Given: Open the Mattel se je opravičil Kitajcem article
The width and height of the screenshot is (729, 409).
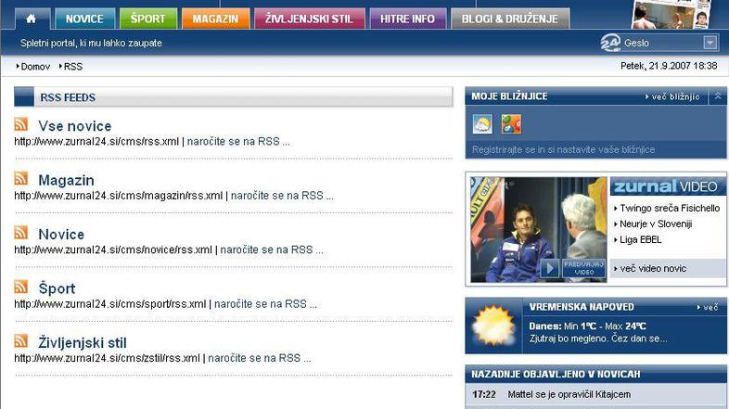Looking at the screenshot, I should (569, 394).
